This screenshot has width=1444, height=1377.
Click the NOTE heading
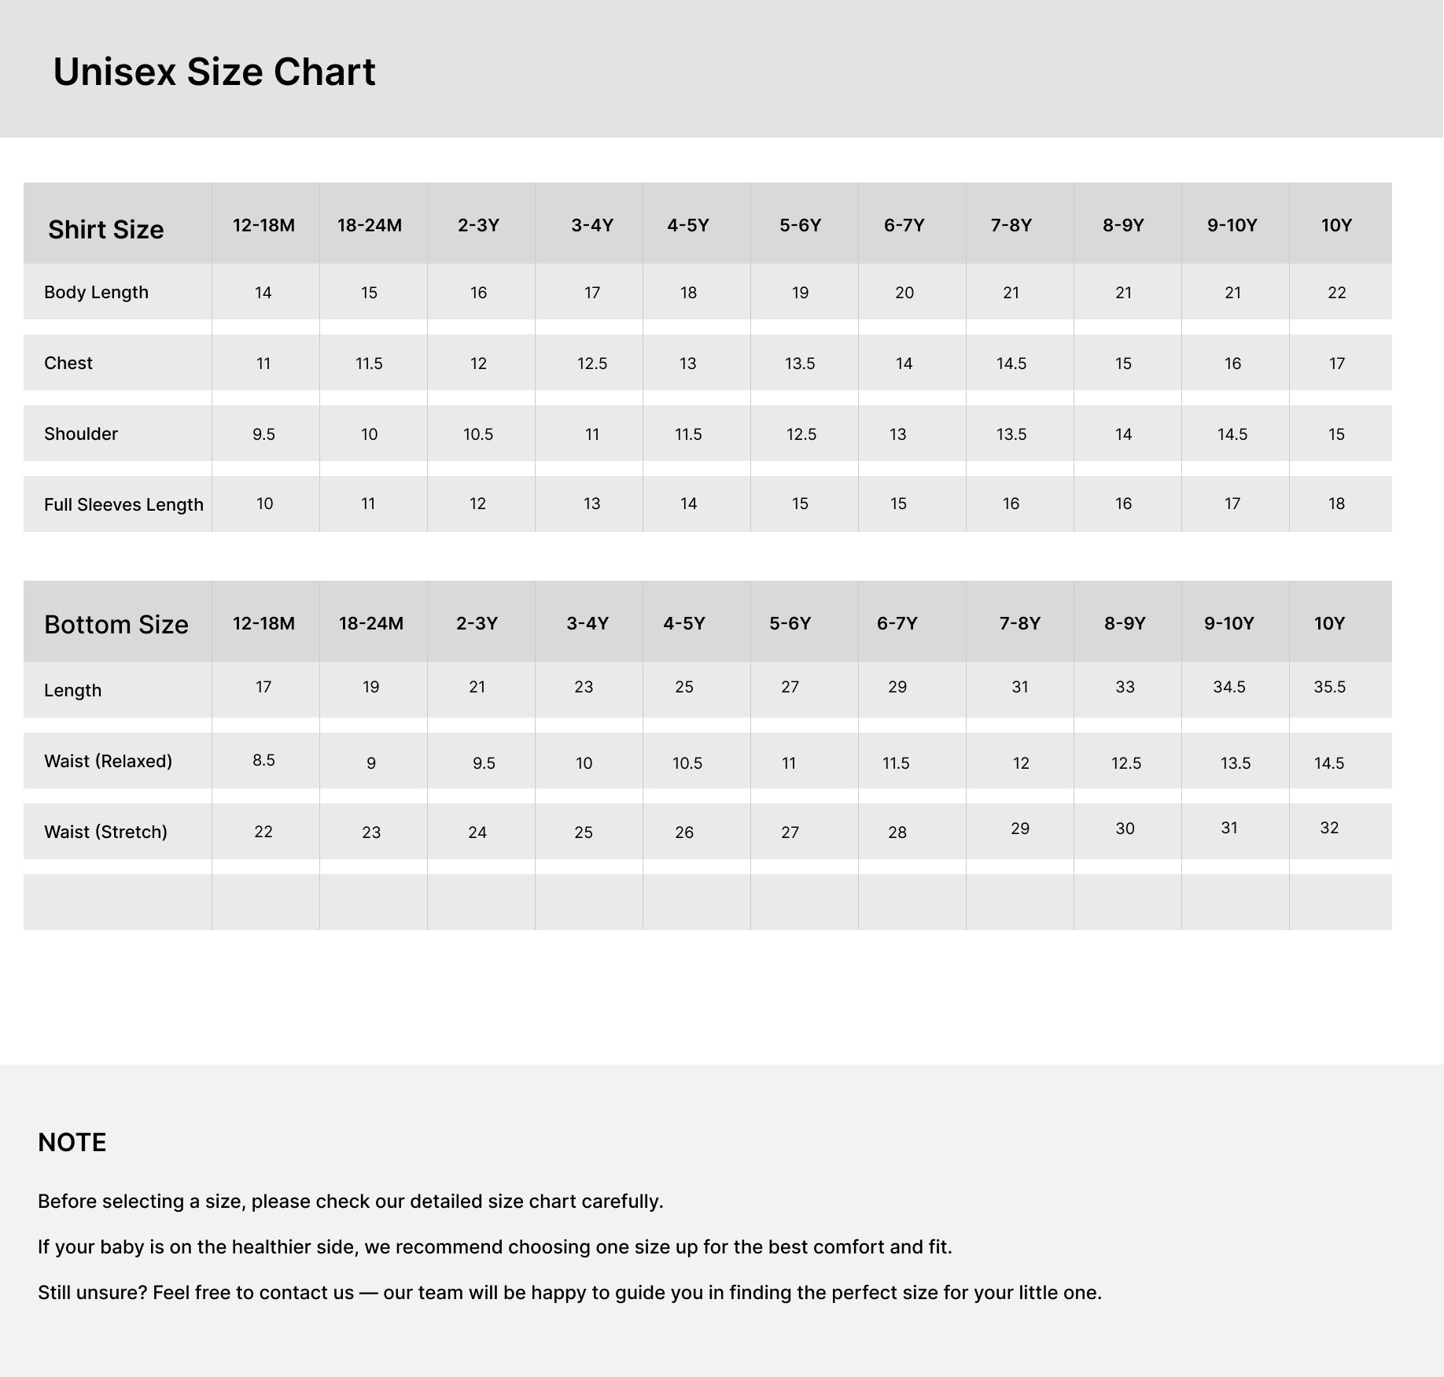click(72, 1143)
